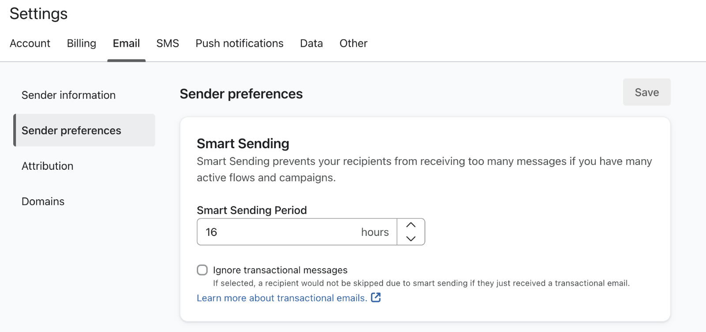Enable Ignore transactional messages checkbox
Screen dimensions: 706x332
coord(202,270)
